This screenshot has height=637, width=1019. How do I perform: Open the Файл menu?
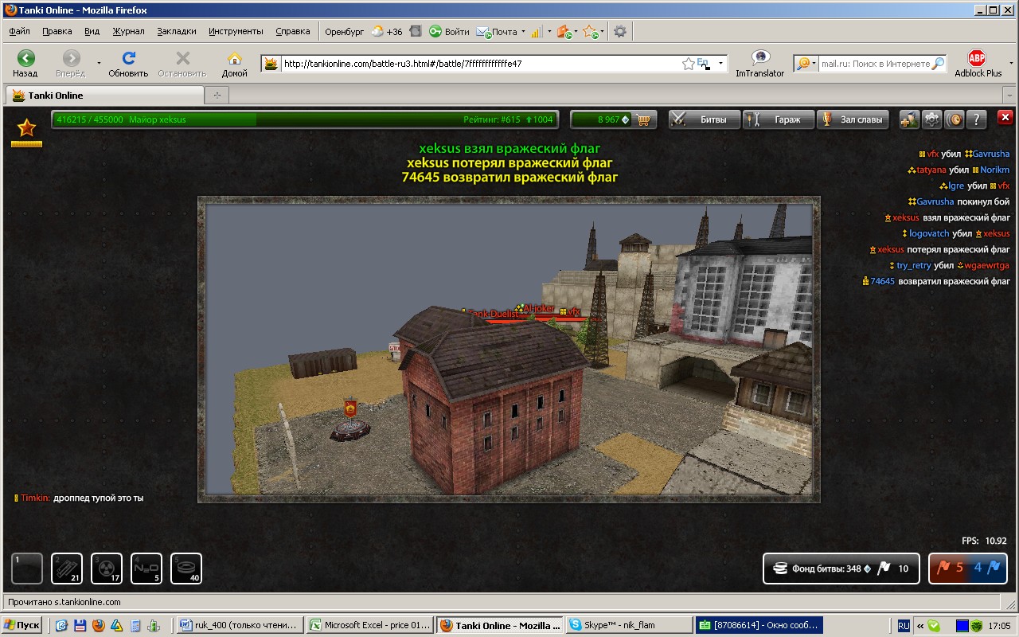(19, 32)
